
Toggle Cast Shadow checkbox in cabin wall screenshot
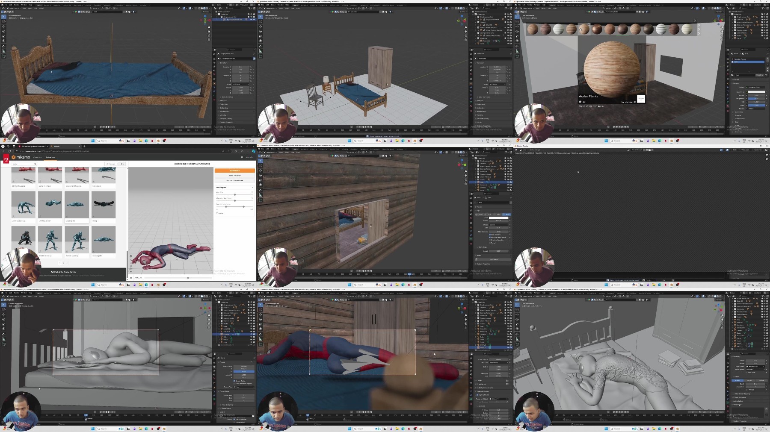coord(490,235)
